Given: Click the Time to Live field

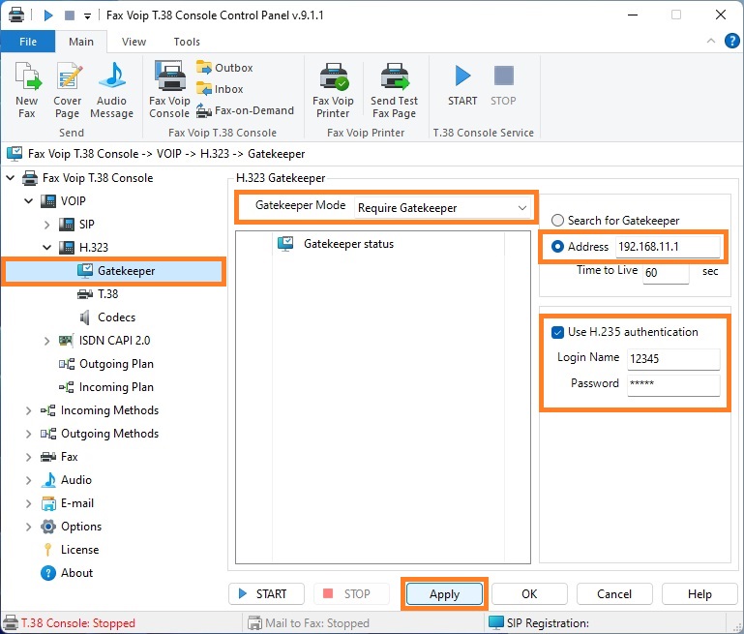Looking at the screenshot, I should (666, 272).
